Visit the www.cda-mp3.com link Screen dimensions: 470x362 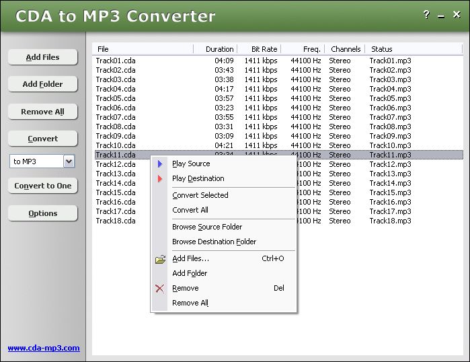44,348
